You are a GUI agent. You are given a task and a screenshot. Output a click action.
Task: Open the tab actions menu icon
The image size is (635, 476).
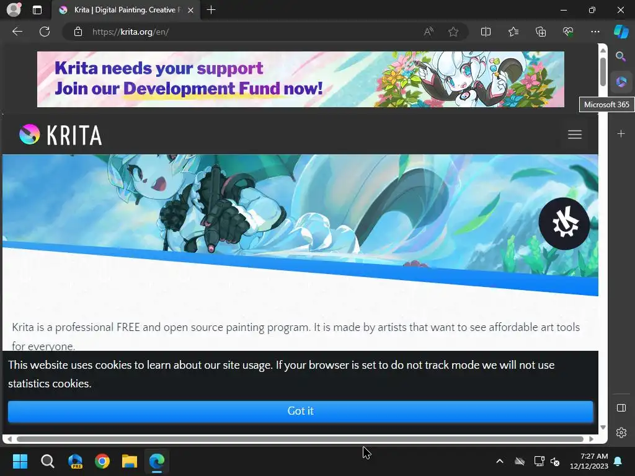[x=37, y=10]
